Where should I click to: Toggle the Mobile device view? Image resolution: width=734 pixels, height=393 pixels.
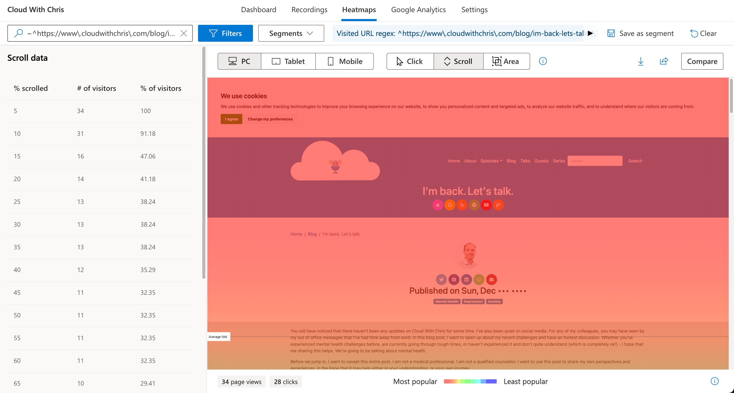coord(345,61)
